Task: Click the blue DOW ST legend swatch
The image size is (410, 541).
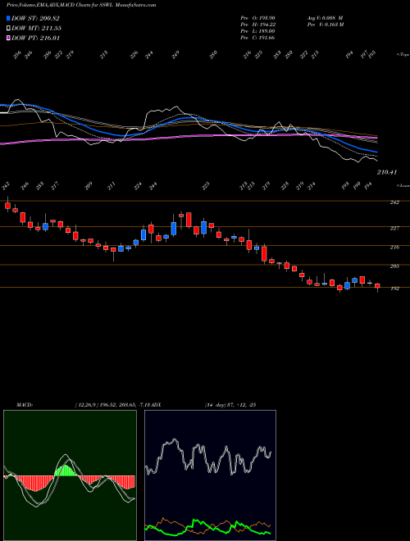Action: point(8,18)
